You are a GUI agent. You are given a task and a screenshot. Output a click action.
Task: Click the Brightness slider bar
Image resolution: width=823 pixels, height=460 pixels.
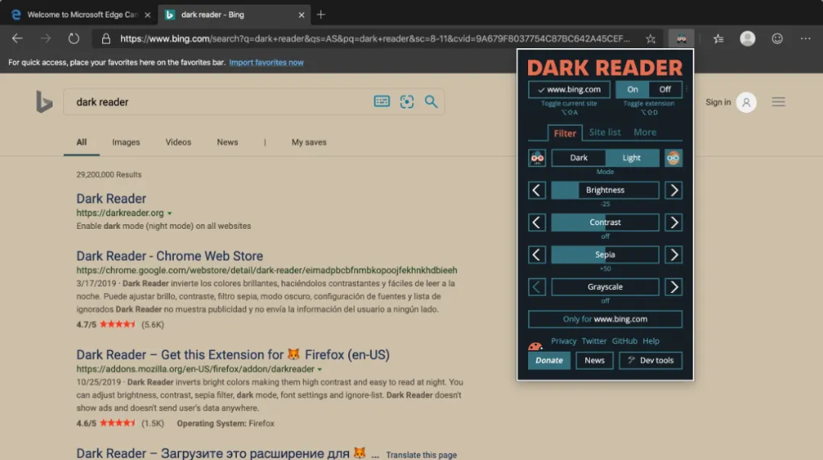pos(605,190)
